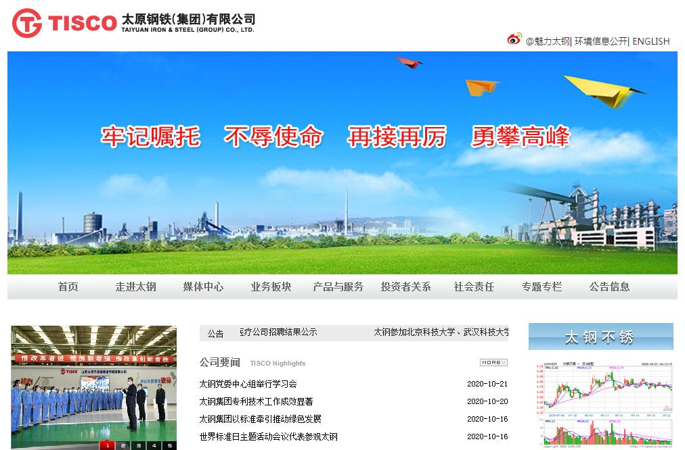The image size is (685, 450).
Task: Open the news 世界标准日主题活动会议代表参观太钢
Action: click(x=268, y=436)
